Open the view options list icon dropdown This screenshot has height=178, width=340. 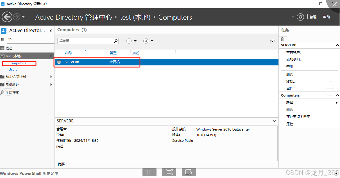tap(131, 41)
